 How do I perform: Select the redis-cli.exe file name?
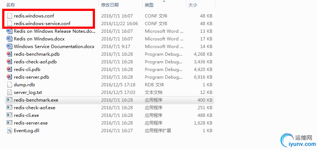click(26, 115)
